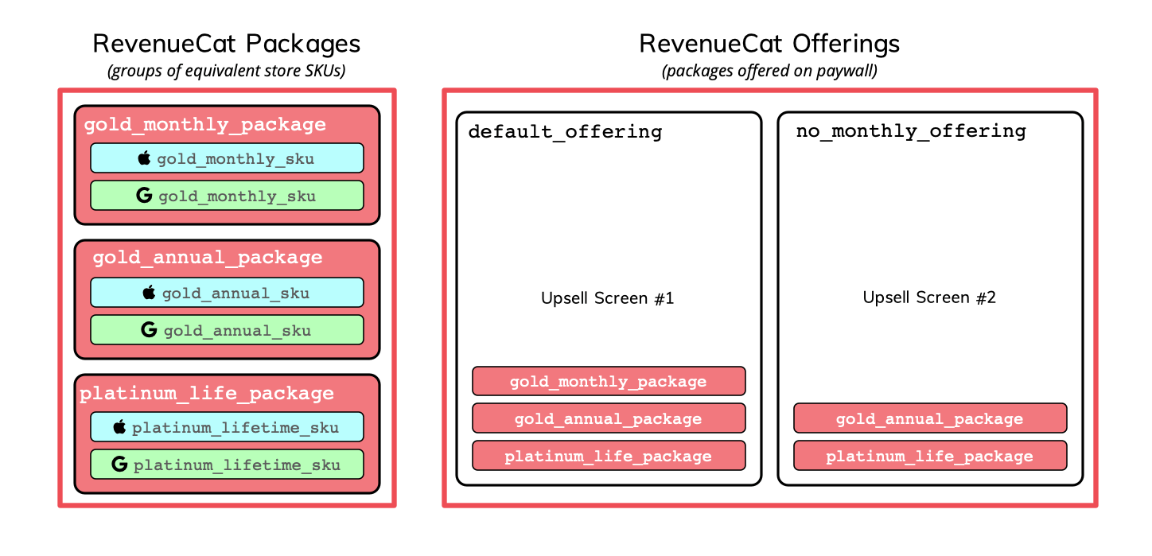Screen dimensions: 1152x556
Task: Select the Apple logo beside gold_annual_sku
Action: click(149, 293)
